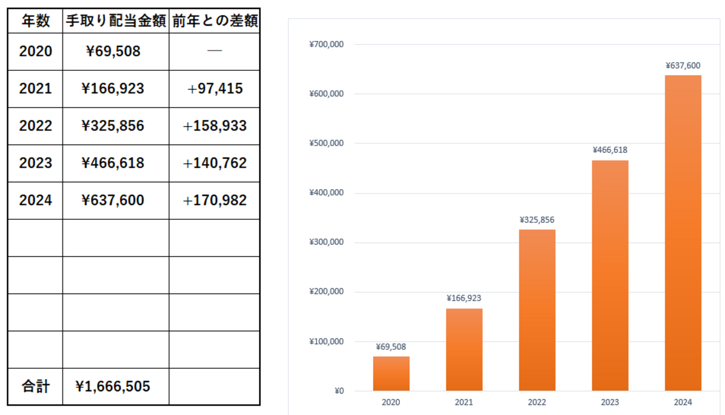725x415 pixels.
Task: Select the 前年との差額 header cell
Action: (x=215, y=20)
